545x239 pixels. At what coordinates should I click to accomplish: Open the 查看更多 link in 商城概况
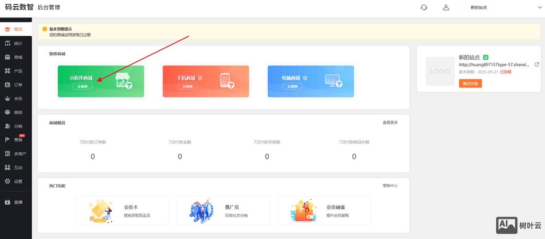tap(390, 123)
